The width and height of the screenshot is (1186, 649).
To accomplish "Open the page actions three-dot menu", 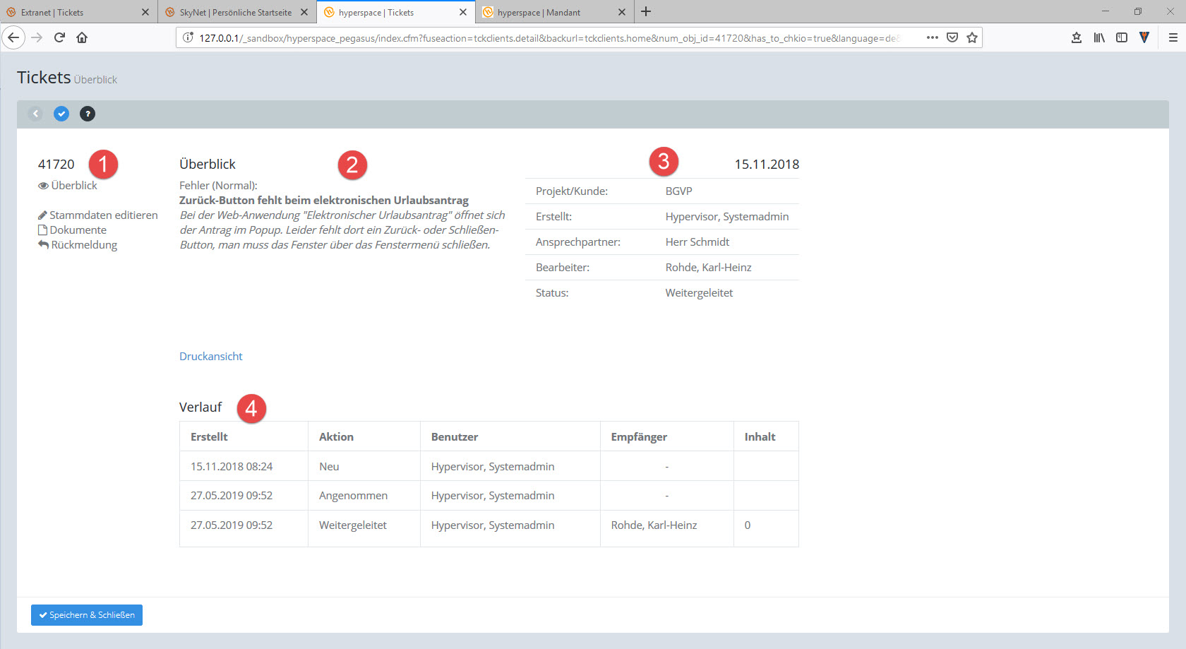I will (x=932, y=37).
